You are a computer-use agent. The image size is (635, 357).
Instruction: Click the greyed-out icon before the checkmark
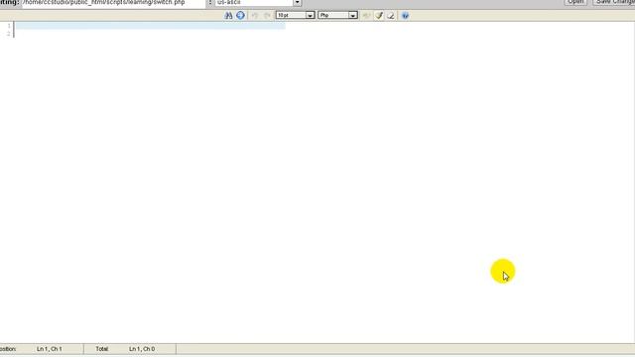[366, 16]
